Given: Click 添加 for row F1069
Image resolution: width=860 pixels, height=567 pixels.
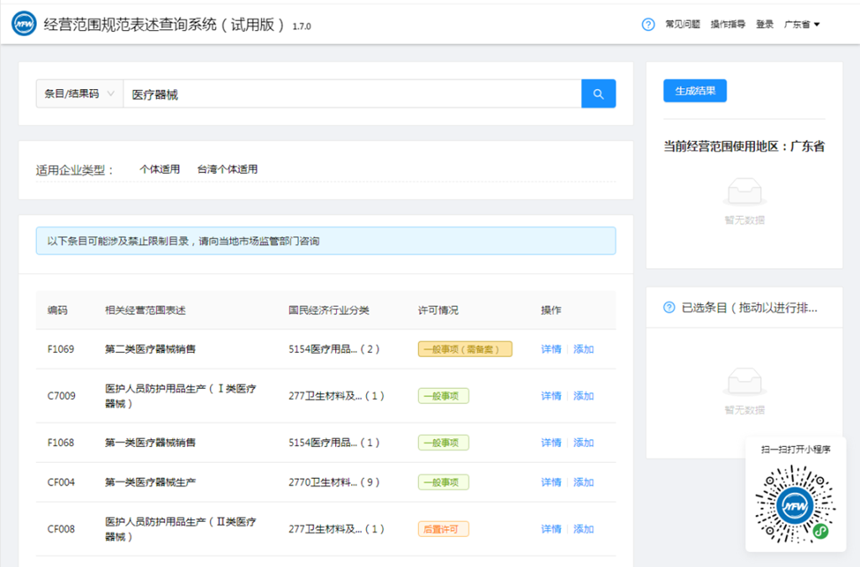Looking at the screenshot, I should pos(584,349).
